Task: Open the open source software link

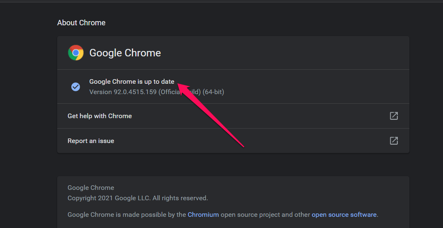Action: pyautogui.click(x=344, y=215)
